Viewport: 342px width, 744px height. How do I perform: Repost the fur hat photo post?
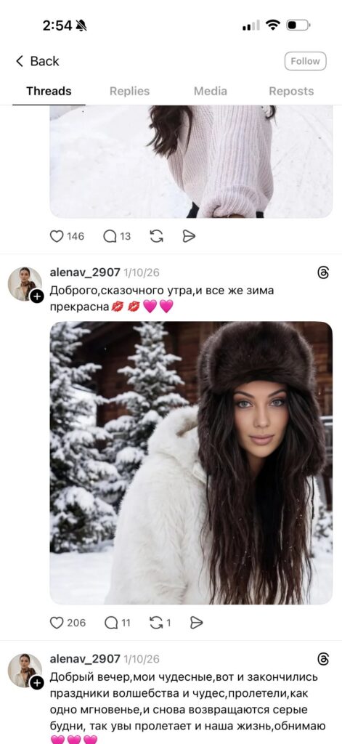click(x=156, y=623)
